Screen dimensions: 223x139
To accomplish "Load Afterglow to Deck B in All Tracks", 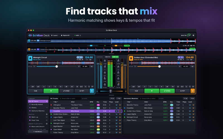I will pyautogui.click(x=120, y=105).
